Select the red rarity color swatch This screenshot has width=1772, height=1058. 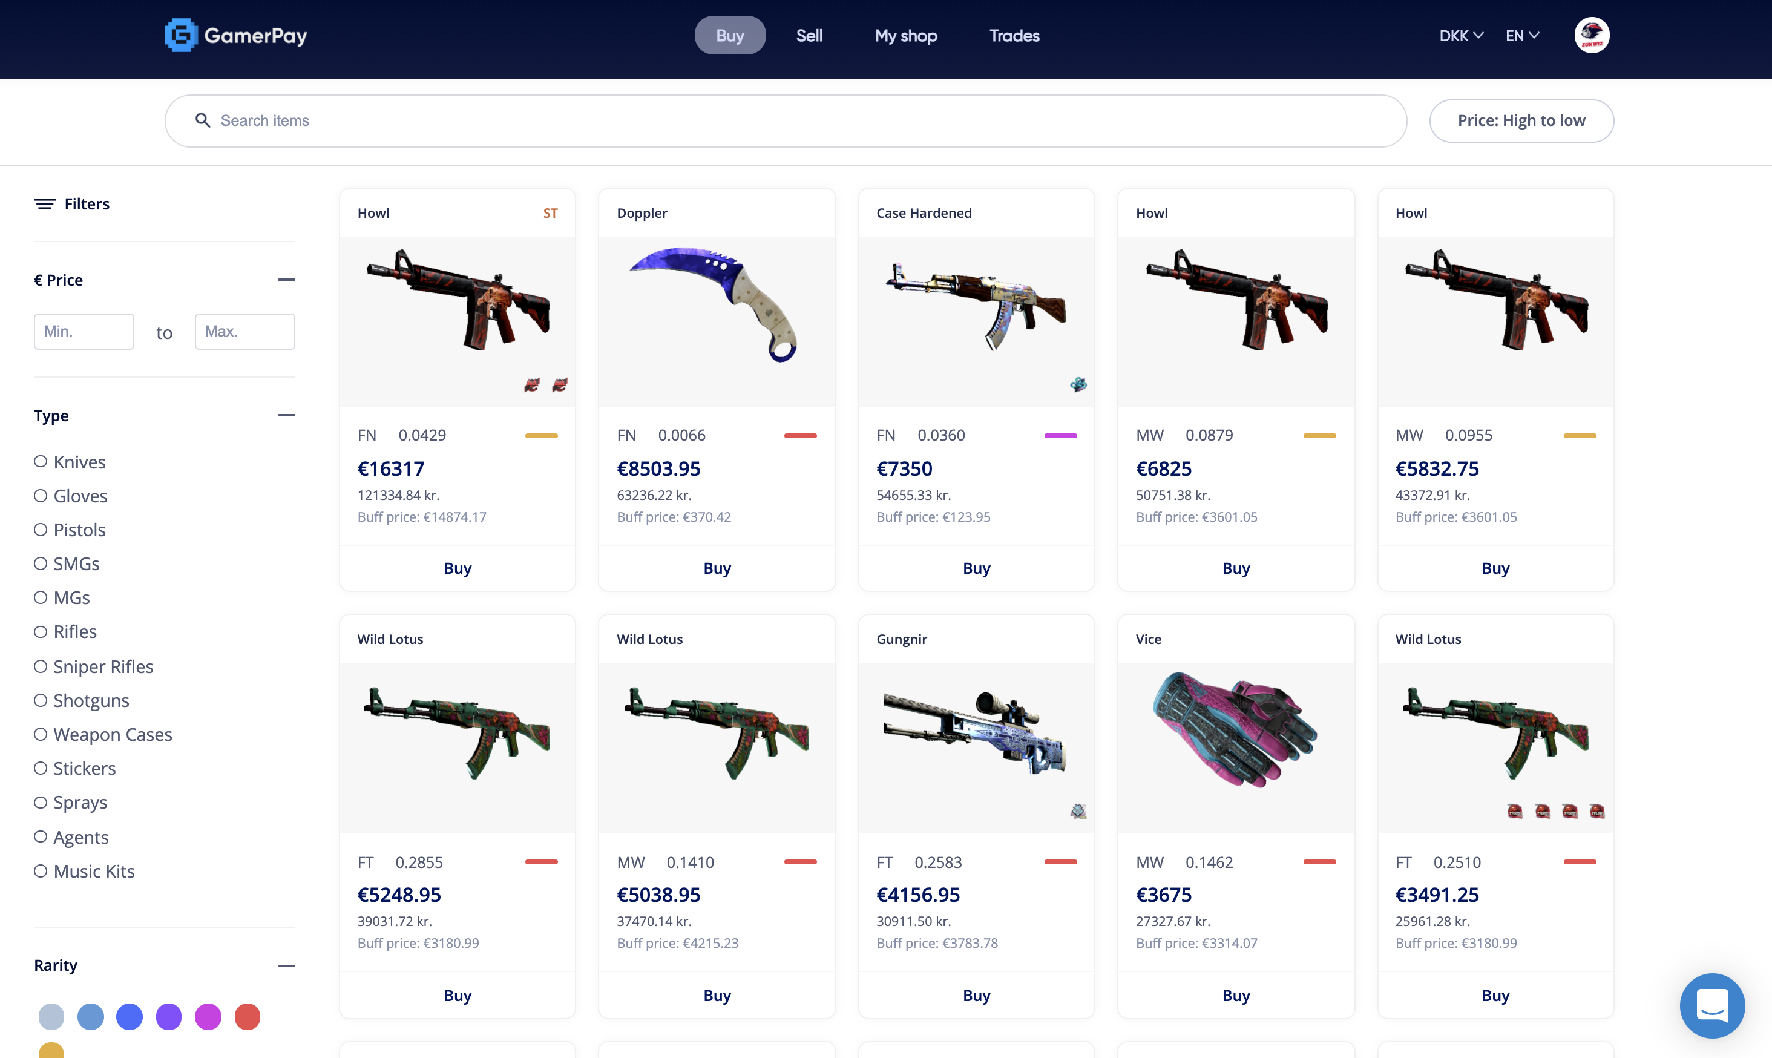coord(248,1016)
